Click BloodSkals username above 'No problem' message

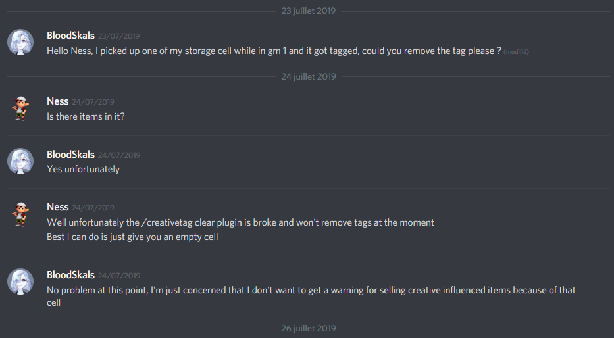pos(70,275)
